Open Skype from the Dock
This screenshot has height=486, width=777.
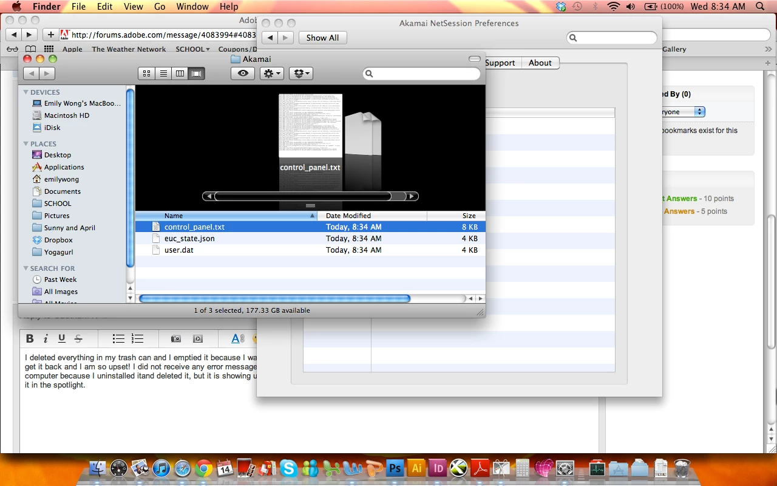(289, 468)
